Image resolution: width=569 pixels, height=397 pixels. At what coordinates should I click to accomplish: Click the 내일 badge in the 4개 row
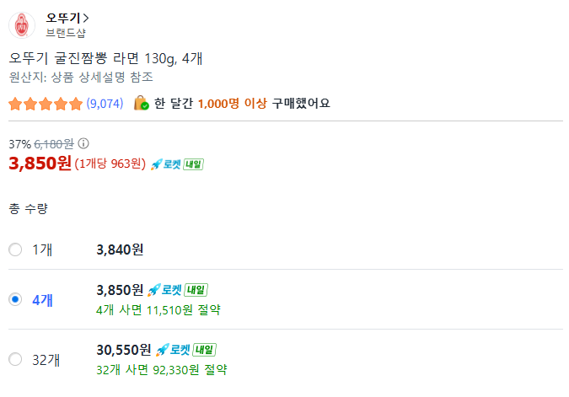[196, 290]
